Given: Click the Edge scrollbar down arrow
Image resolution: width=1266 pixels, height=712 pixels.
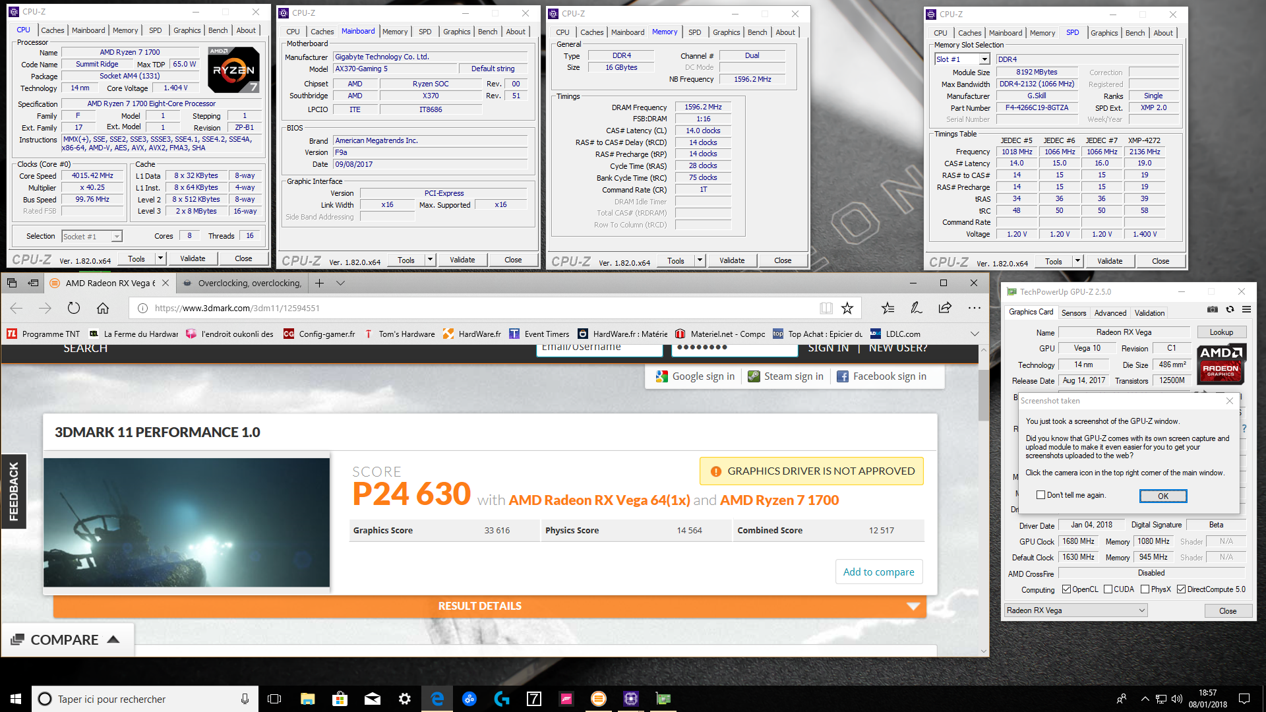Looking at the screenshot, I should [x=983, y=651].
